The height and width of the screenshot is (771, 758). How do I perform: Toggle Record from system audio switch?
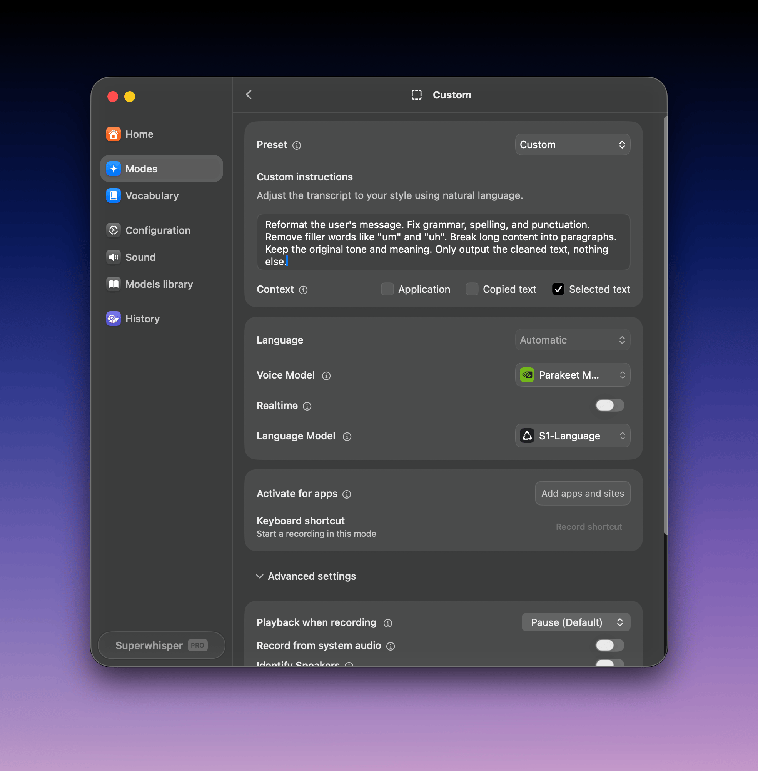[x=609, y=646]
